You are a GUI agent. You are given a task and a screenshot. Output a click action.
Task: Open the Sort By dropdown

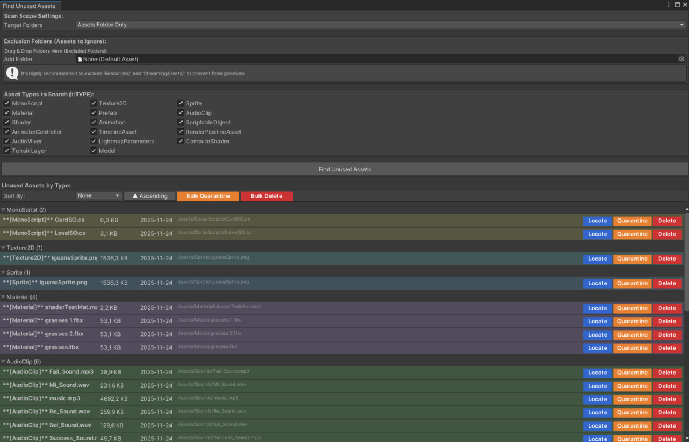click(99, 196)
